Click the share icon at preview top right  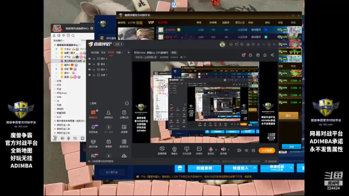[272, 55]
